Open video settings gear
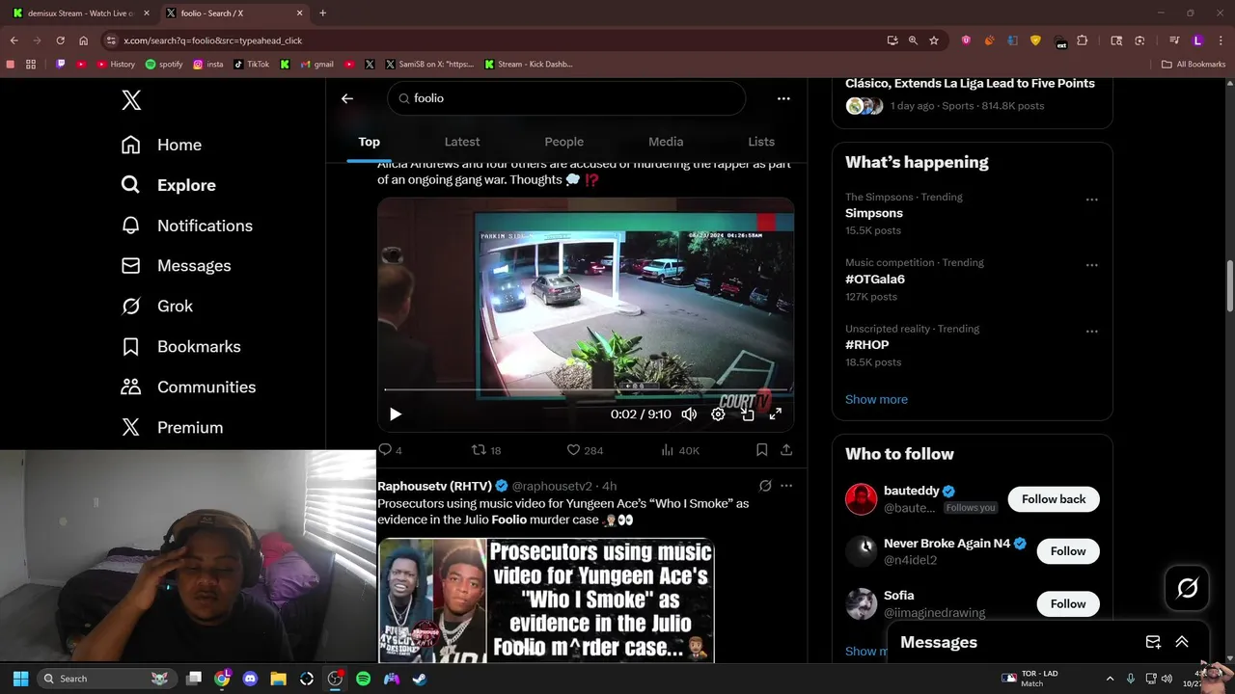 point(718,414)
